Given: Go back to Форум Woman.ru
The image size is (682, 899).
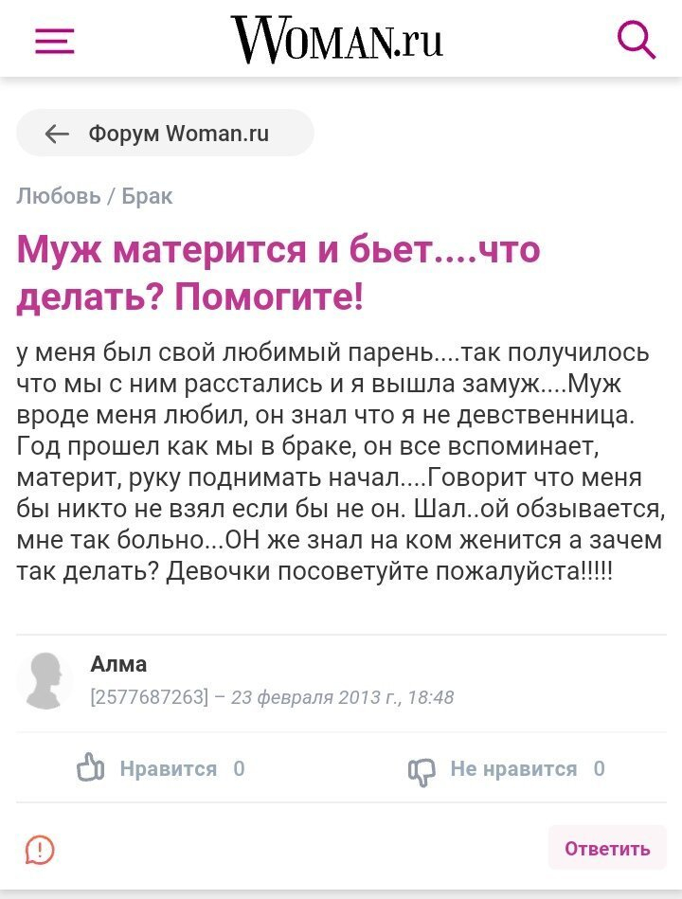Looking at the screenshot, I should [179, 134].
